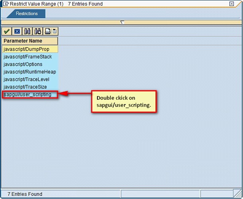Click the Cancel X toolbar icon
243x199 pixels.
point(17,31)
